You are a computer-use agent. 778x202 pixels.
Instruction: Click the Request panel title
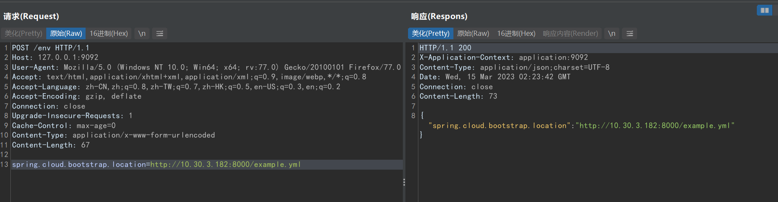click(31, 16)
